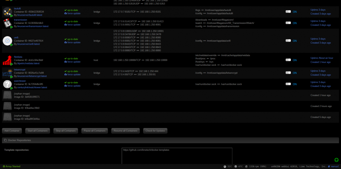Click 'Created 5 days ago' orphan text
Image resolution: width=341 pixels, height=169 pixels.
(x=321, y=117)
